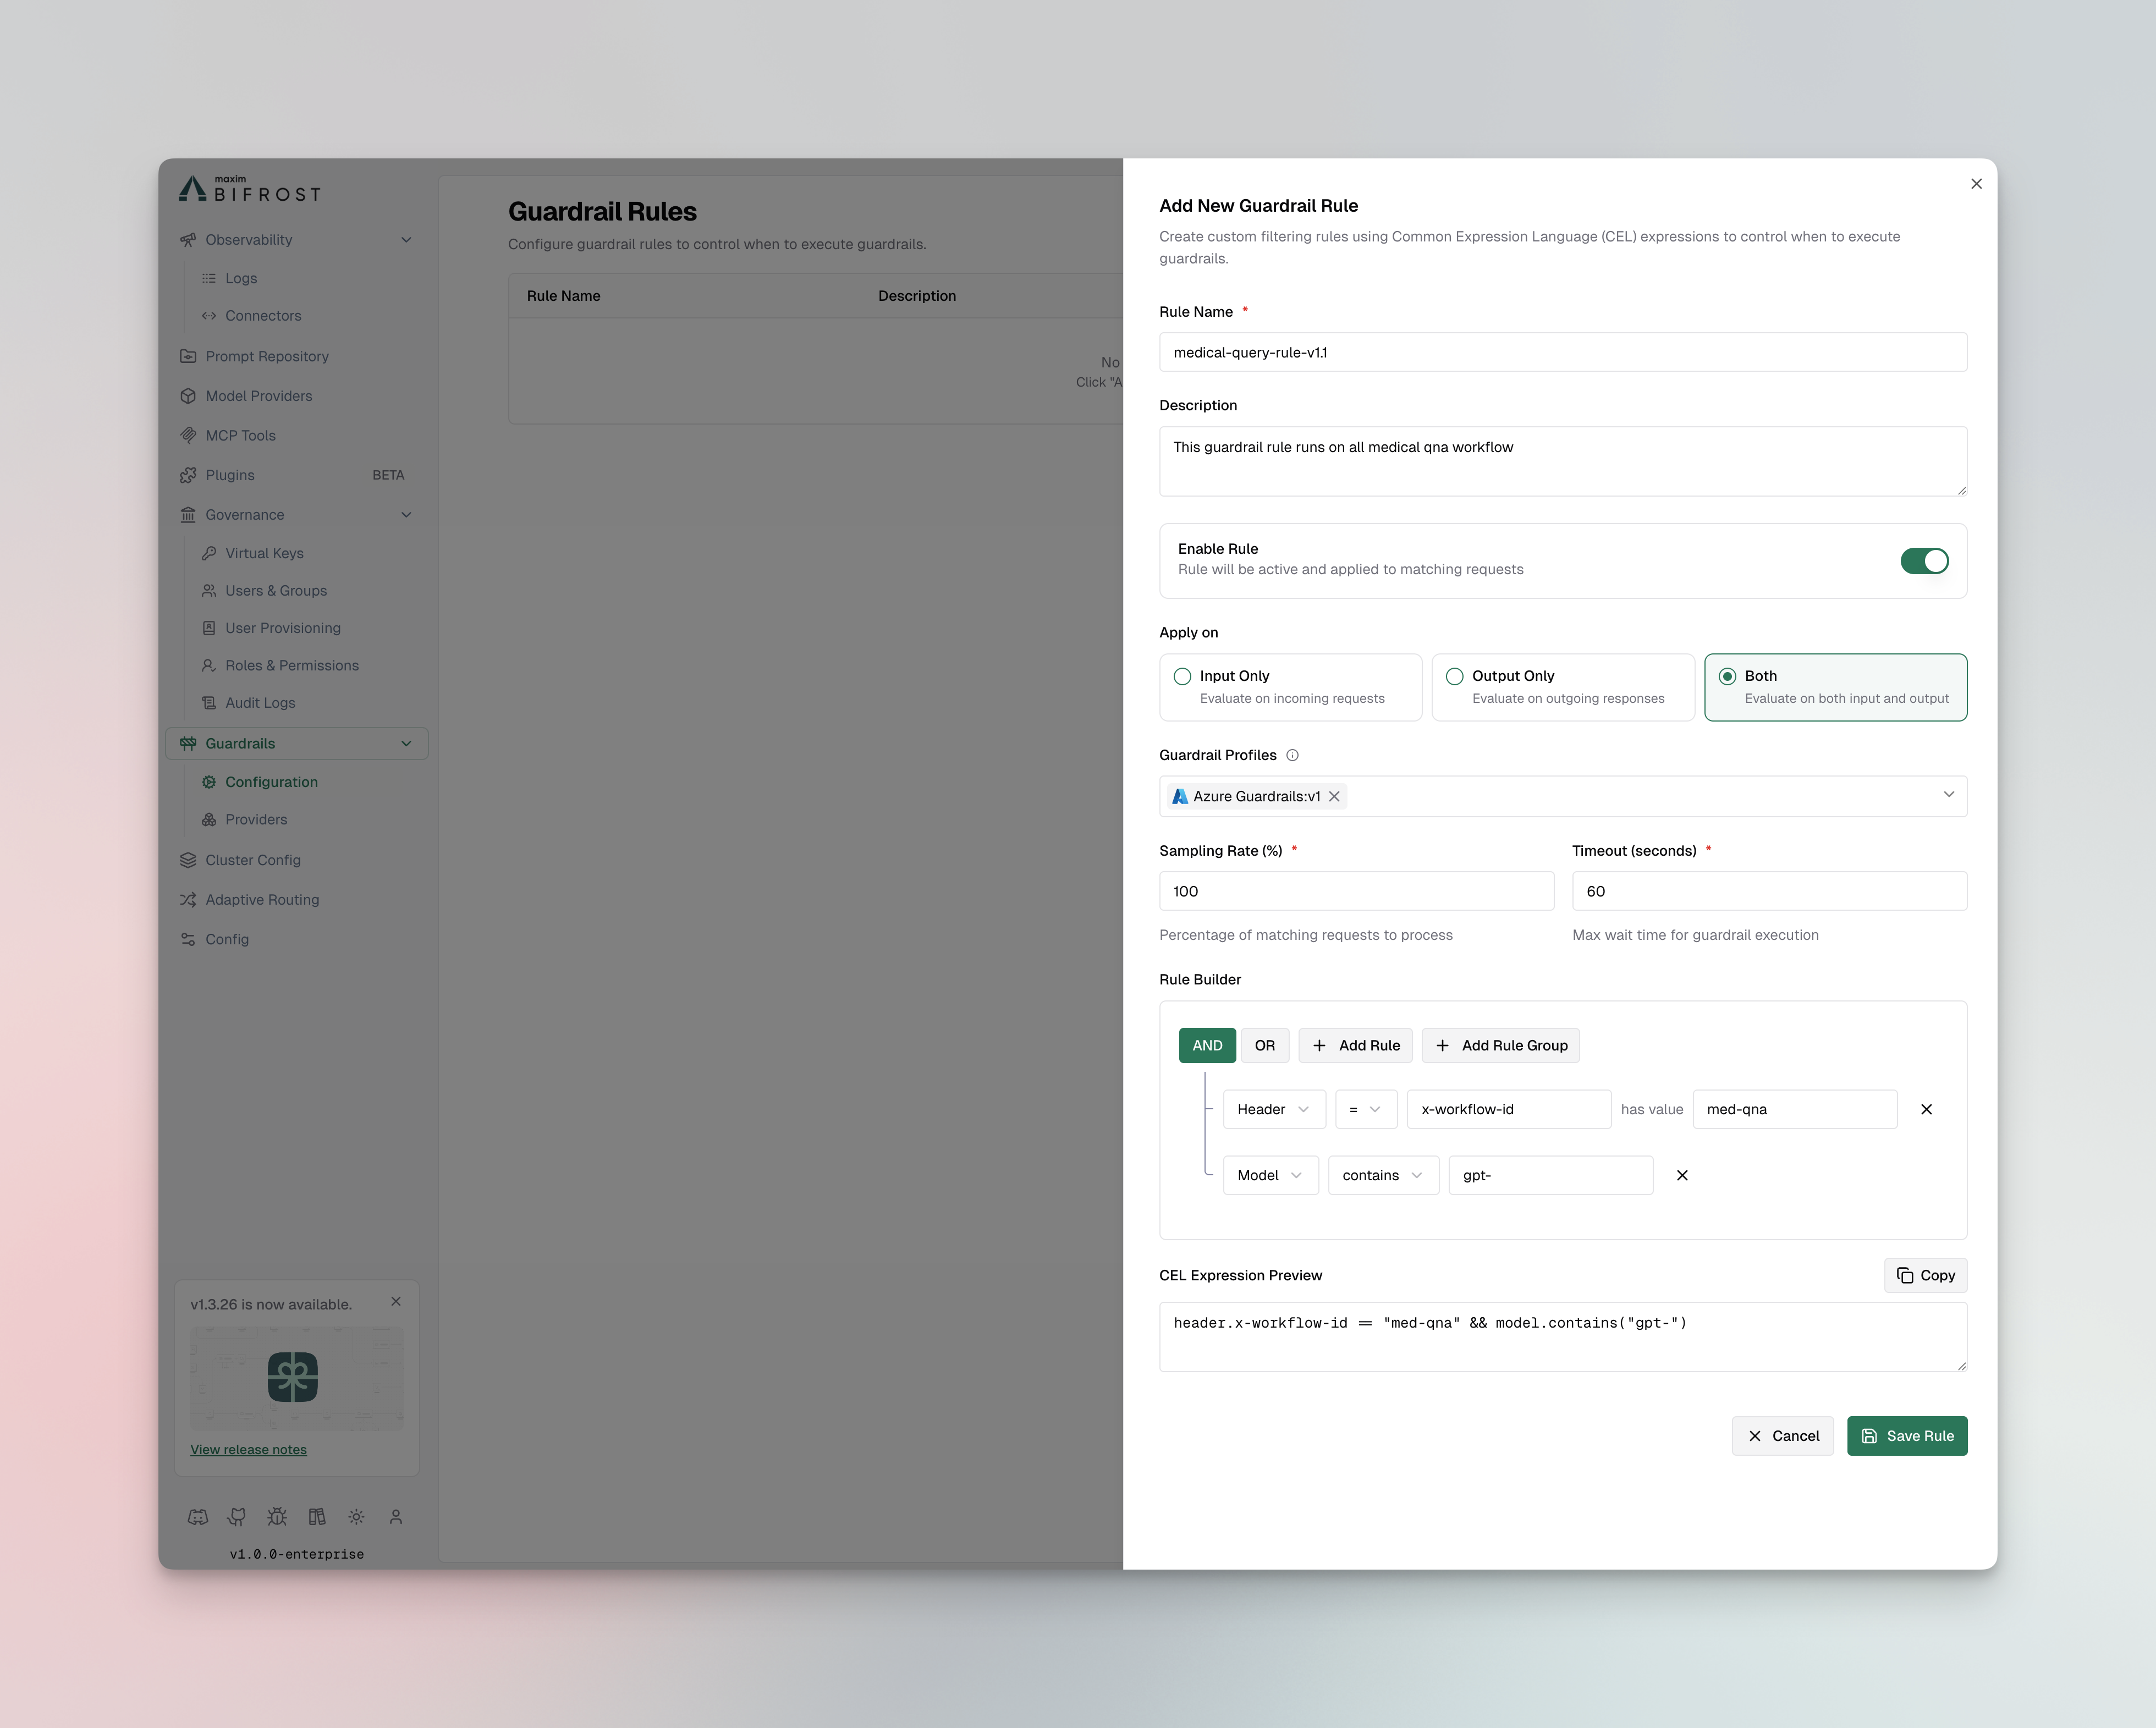Screen dimensions: 2156x1728
Task: Collapse the Governance section
Action: tap(406, 514)
